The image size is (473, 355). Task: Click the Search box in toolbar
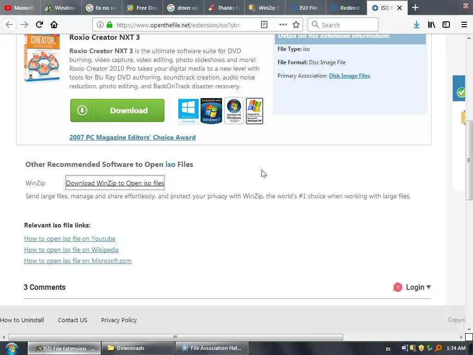coord(343,25)
